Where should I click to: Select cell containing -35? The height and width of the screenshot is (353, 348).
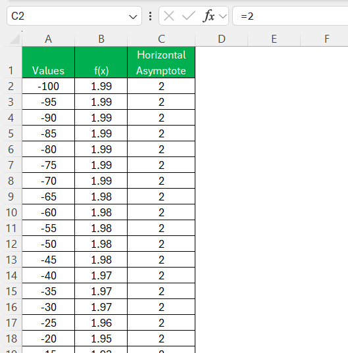click(x=49, y=291)
